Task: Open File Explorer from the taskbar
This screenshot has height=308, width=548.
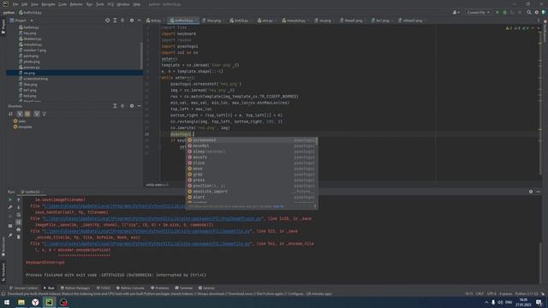Action: coord(21,302)
